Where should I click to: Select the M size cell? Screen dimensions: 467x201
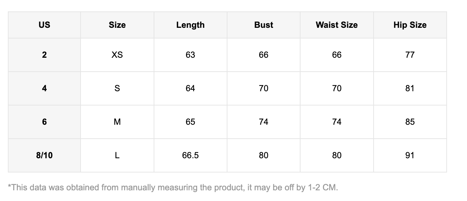coord(117,122)
